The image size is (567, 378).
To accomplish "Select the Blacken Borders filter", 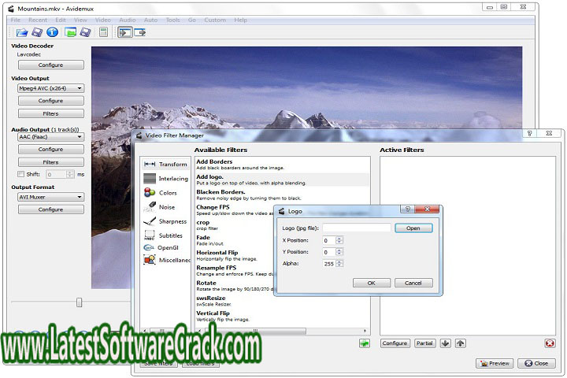I will tap(282, 195).
